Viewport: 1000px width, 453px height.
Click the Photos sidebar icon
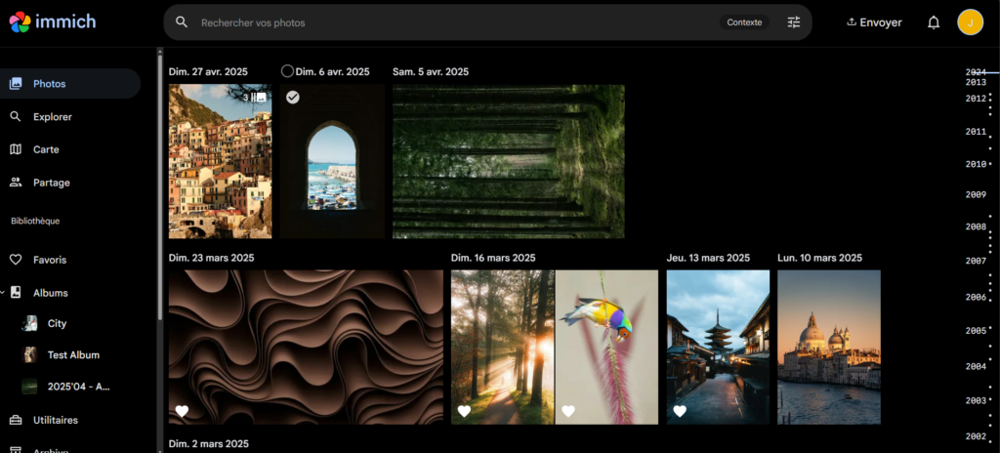[x=16, y=84]
